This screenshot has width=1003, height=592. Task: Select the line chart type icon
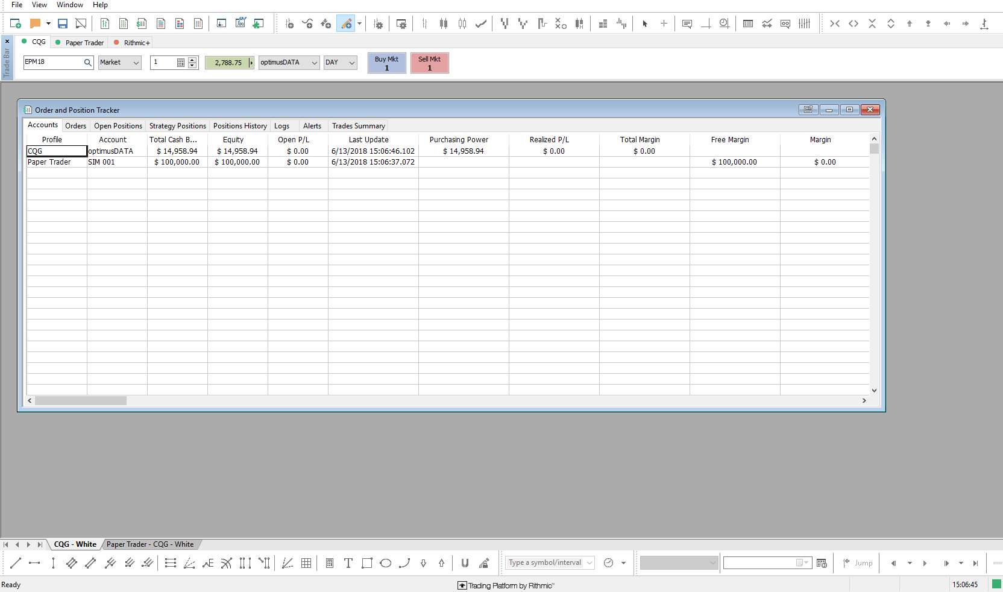(481, 24)
